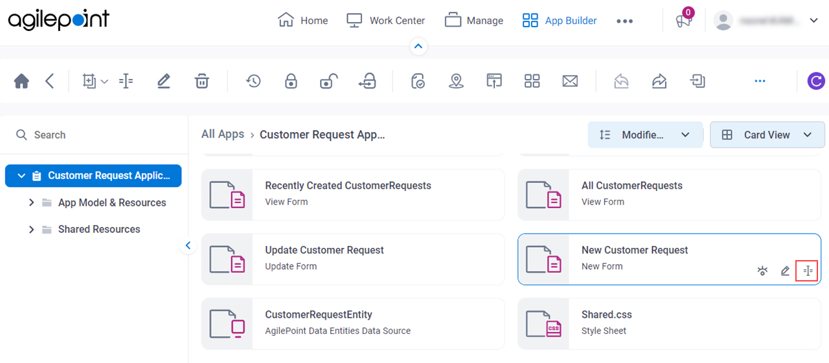Click form icon of Update Customer Request card
Screen dimensions: 829x363
coord(227,259)
